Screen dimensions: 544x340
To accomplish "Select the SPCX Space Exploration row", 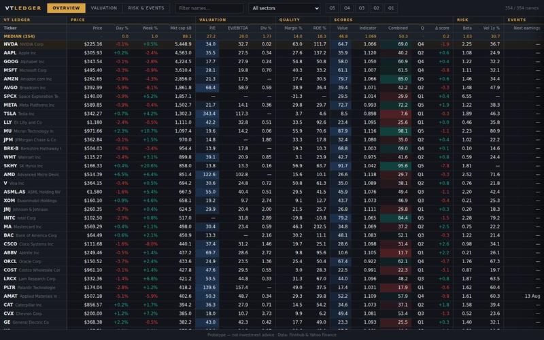I will pos(272,97).
